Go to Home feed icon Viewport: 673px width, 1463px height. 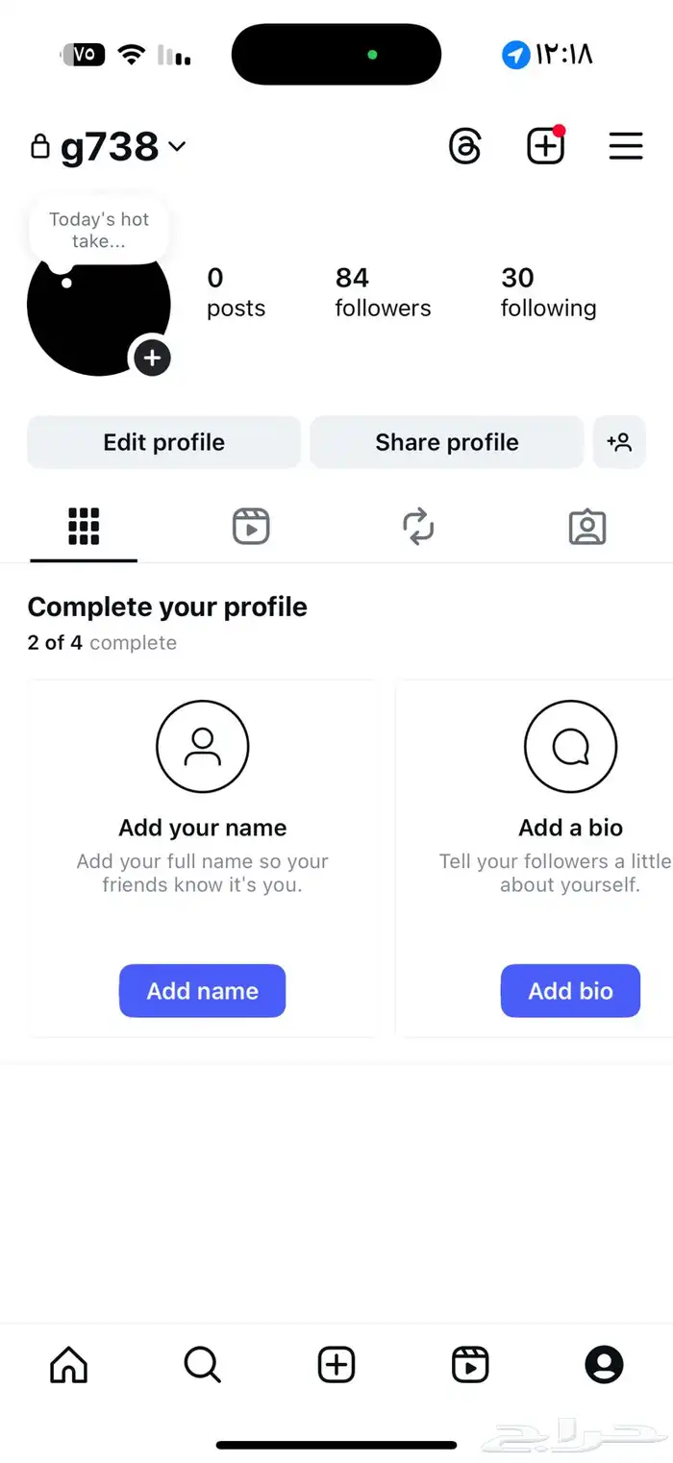[68, 1364]
